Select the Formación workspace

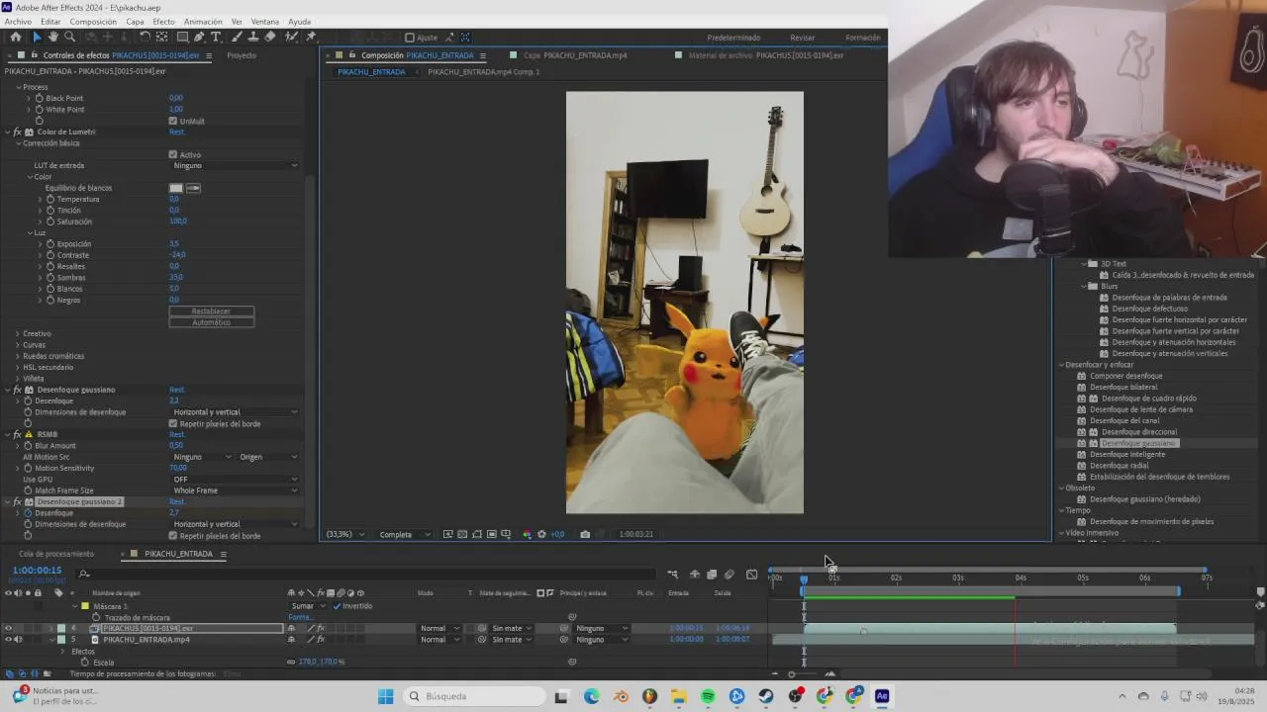click(862, 38)
